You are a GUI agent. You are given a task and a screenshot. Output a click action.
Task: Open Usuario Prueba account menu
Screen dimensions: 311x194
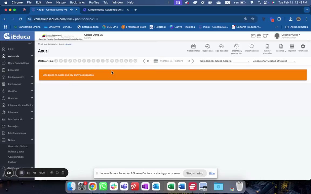coord(291,35)
